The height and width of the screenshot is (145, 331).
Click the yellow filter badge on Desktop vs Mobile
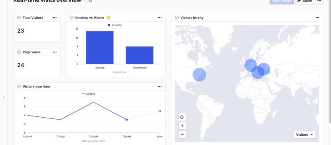(x=109, y=18)
